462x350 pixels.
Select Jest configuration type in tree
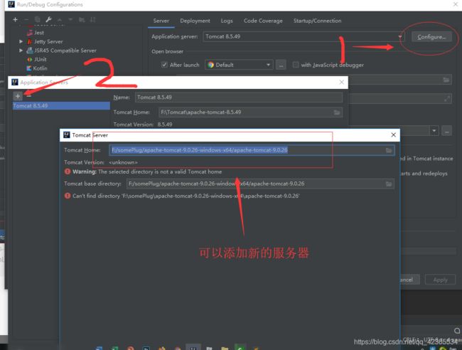(x=39, y=33)
